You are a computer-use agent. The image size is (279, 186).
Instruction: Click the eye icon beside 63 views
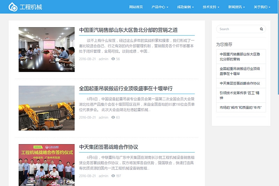[113, 117]
